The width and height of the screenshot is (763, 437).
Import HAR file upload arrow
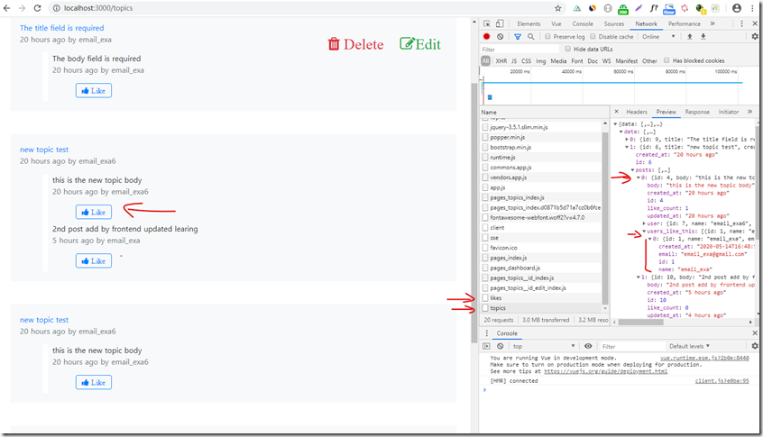coord(690,36)
